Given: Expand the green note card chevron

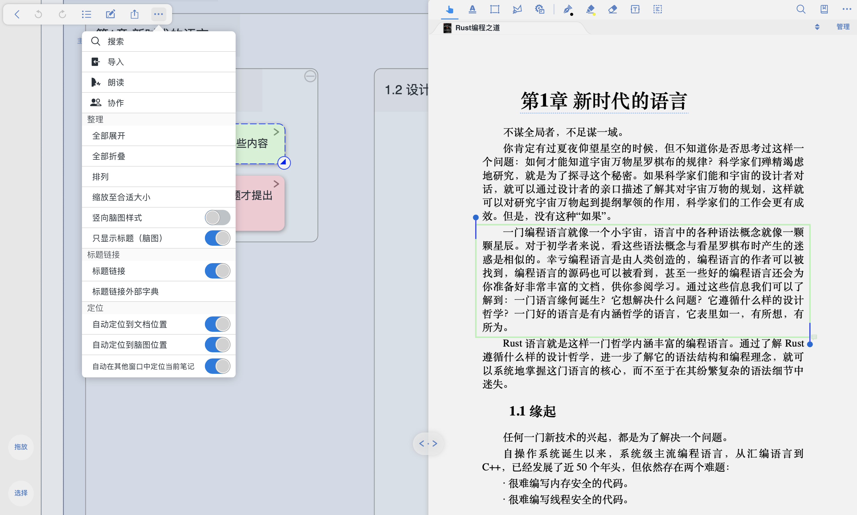Looking at the screenshot, I should (276, 132).
